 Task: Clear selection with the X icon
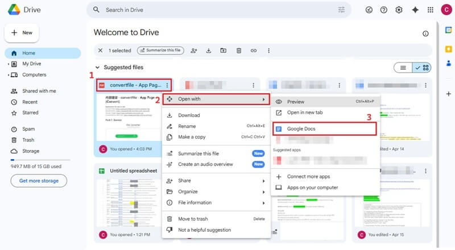(100, 51)
